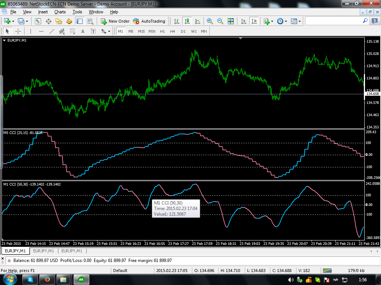Switch to the second EURJPY,M1 tab

point(44,251)
